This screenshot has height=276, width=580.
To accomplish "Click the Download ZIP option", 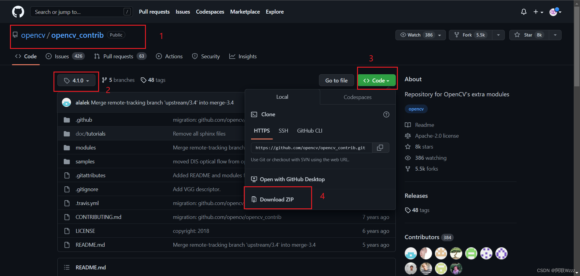I will pos(277,199).
